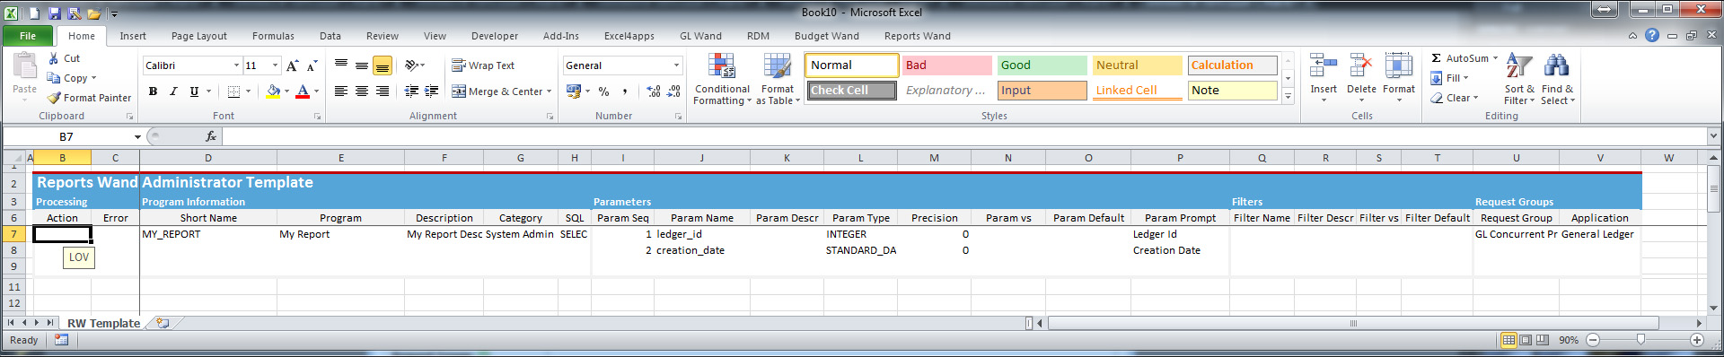Open the Calibri font name dropdown
Viewport: 1724px width, 357px height.
point(236,65)
